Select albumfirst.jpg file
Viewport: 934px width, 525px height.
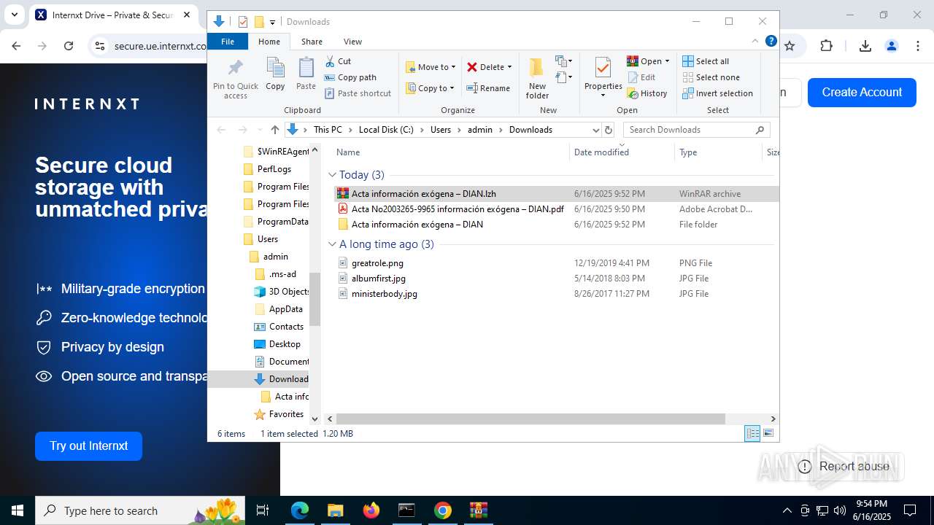[x=556, y=279]
